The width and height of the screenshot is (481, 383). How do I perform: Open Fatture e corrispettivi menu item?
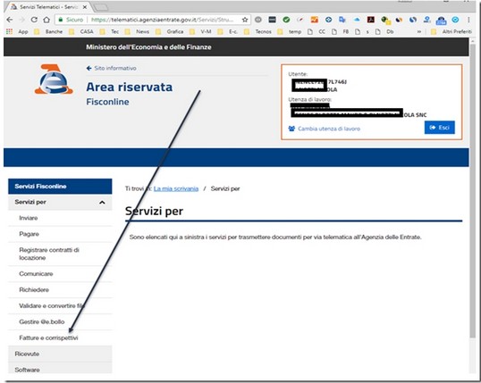point(48,337)
